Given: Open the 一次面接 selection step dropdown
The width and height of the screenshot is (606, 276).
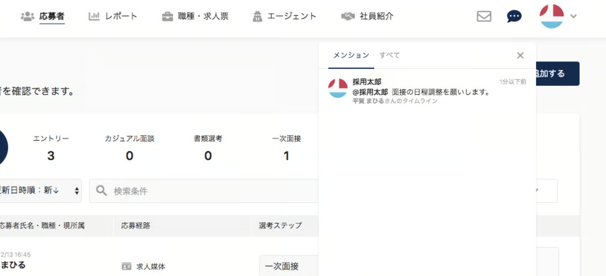Looking at the screenshot, I should (288, 266).
